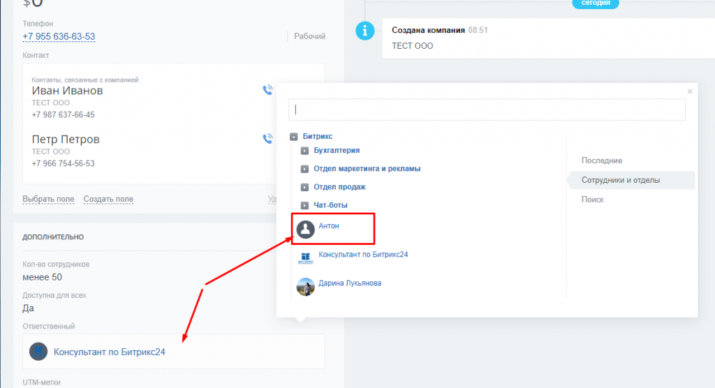715x388 pixels.
Task: Focus the employee search input field
Action: pos(487,110)
